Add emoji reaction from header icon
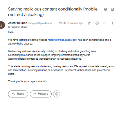Screen dimensions: 119x119 pyautogui.click(x=97, y=23)
